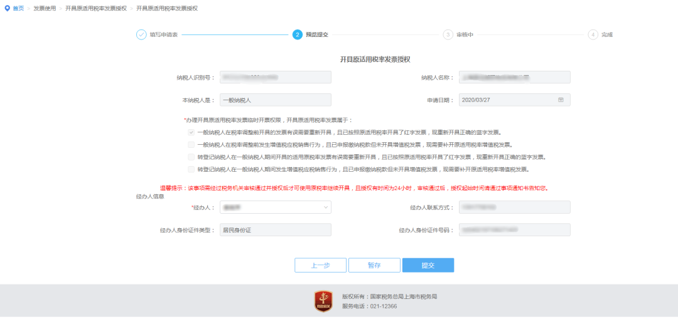This screenshot has width=678, height=324.
Task: Click the 纳税人名称 input field
Action: click(x=515, y=77)
